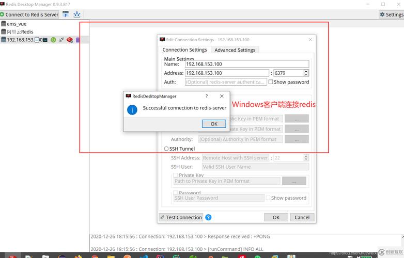Open the console icon on the 192.168.153.100 row
Viewport: 404px width, 258px height.
pyautogui.click(x=45, y=40)
